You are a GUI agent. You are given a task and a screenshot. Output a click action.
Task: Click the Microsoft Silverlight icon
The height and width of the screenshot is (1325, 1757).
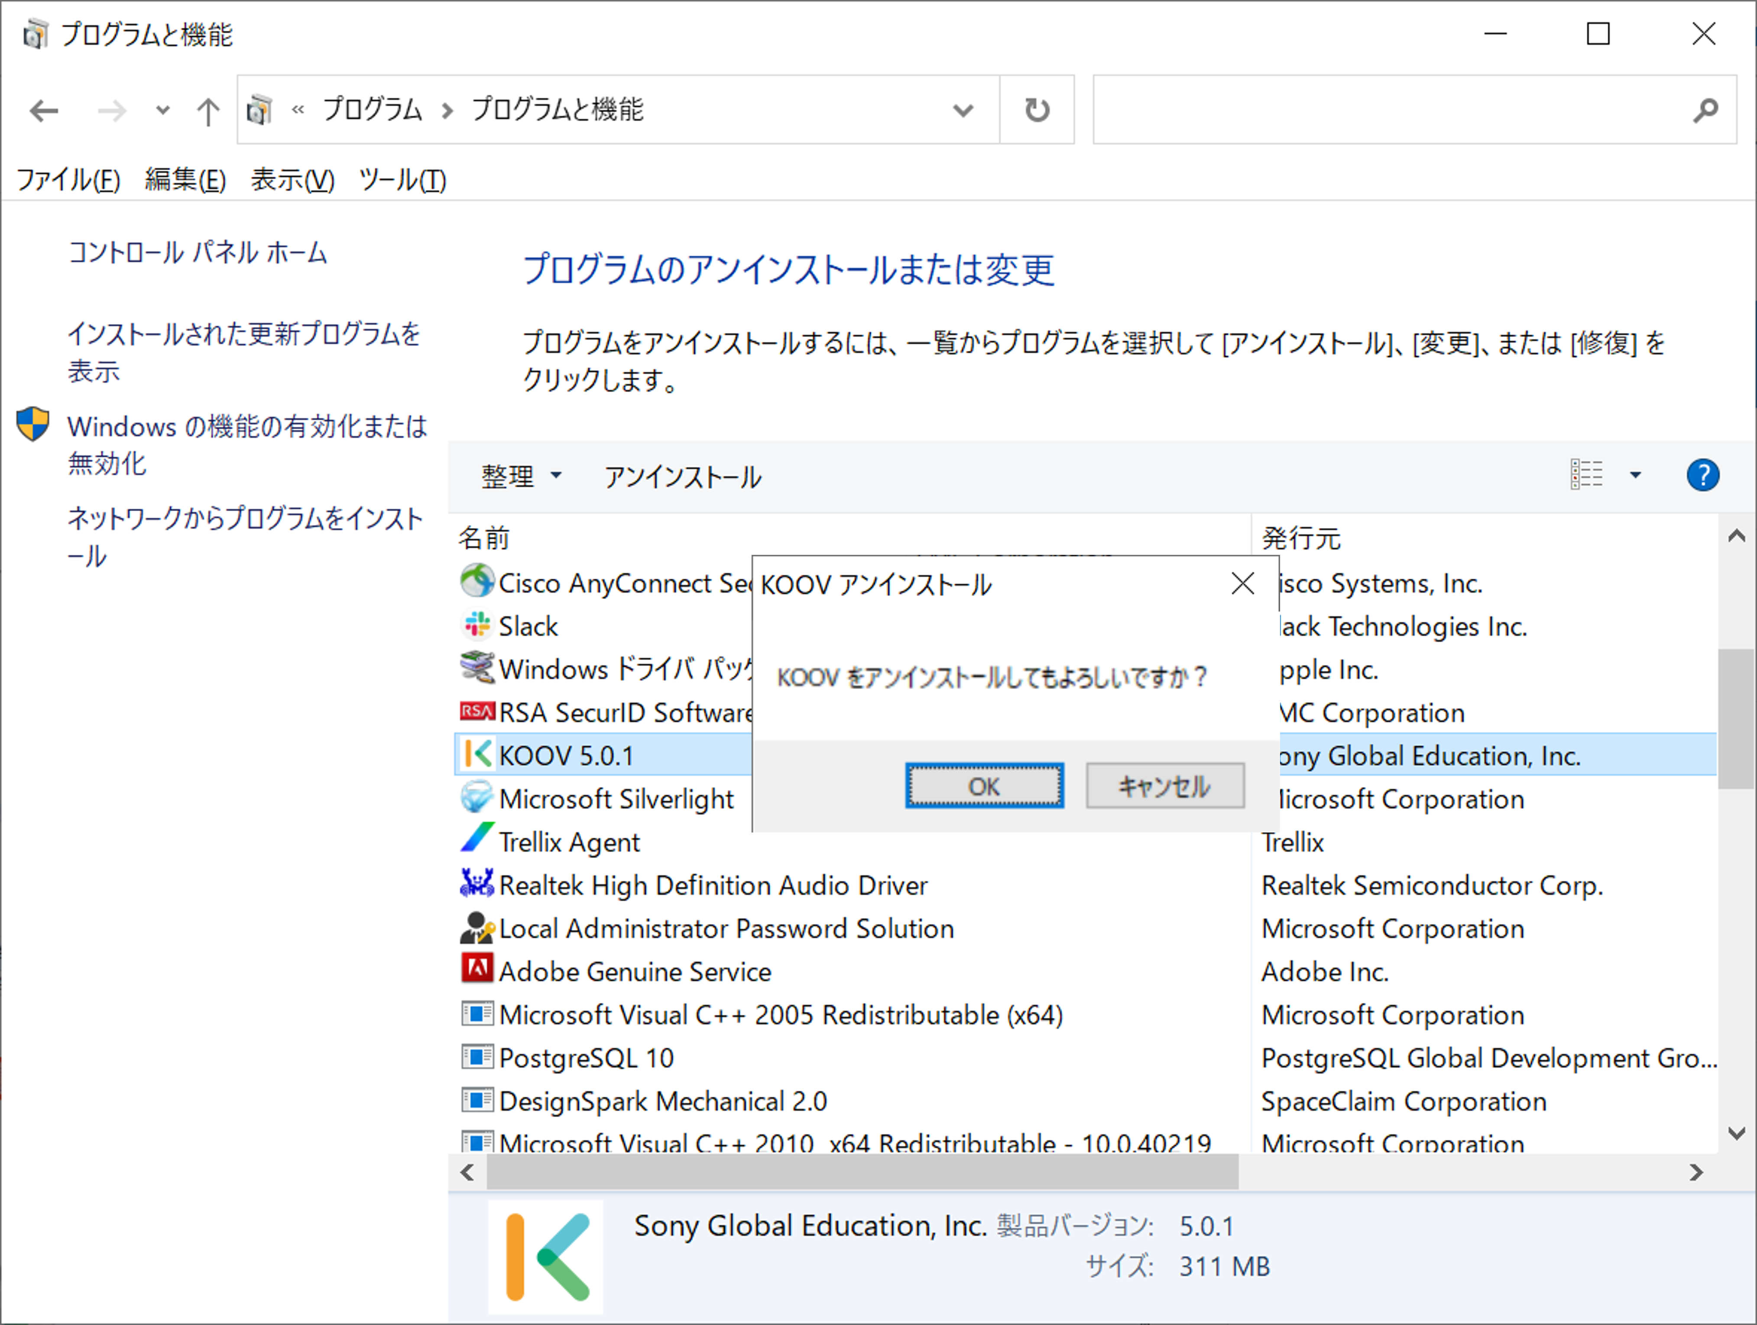[477, 797]
